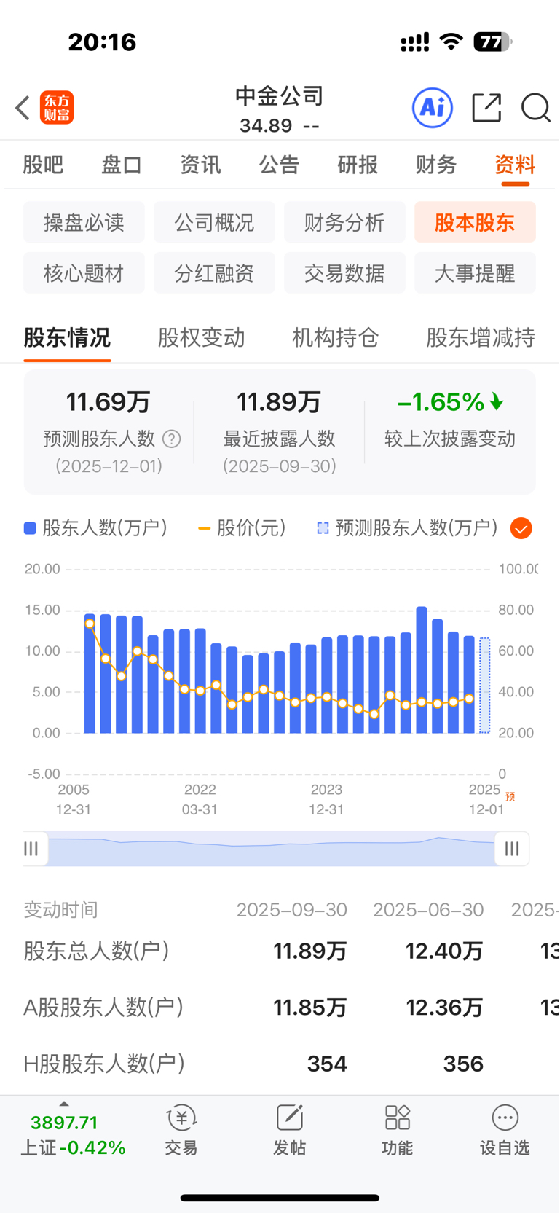This screenshot has width=560, height=1213.
Task: Tap the battery indicator in status bar
Action: [x=493, y=42]
